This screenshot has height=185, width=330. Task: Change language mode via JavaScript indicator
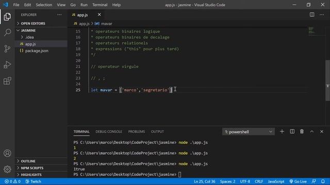(x=276, y=181)
